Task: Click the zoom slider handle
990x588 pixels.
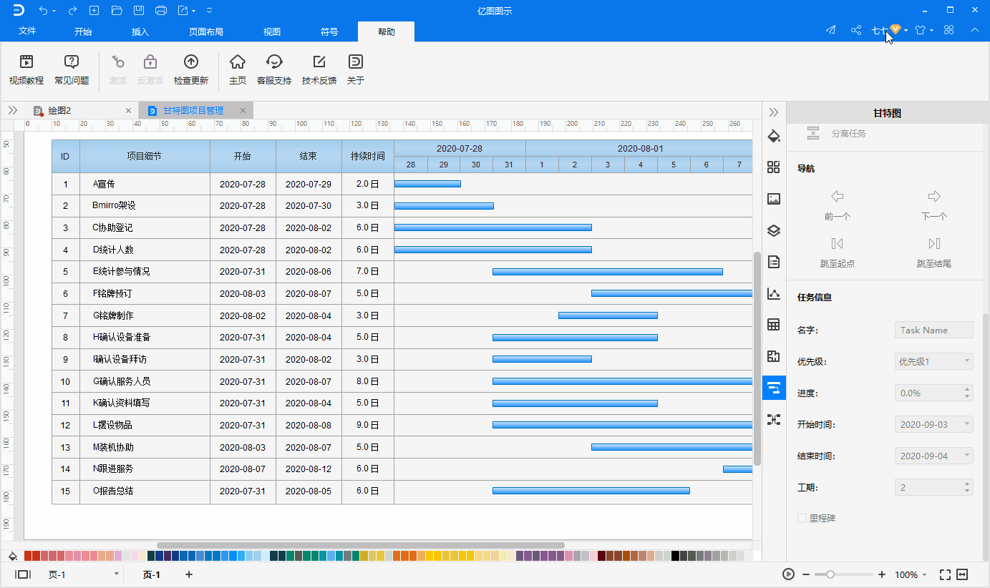Action: point(830,574)
